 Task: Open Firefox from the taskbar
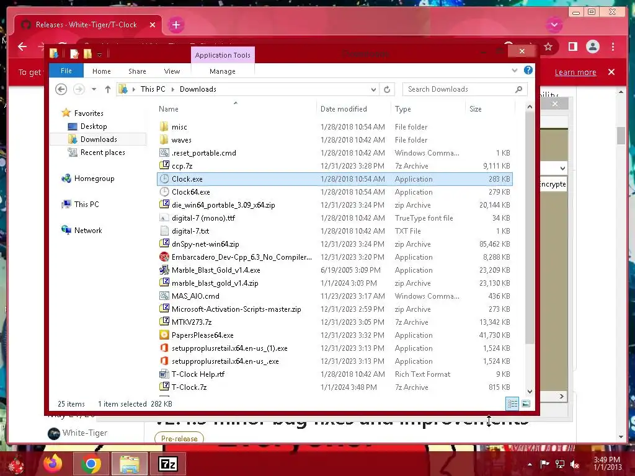coord(53,464)
